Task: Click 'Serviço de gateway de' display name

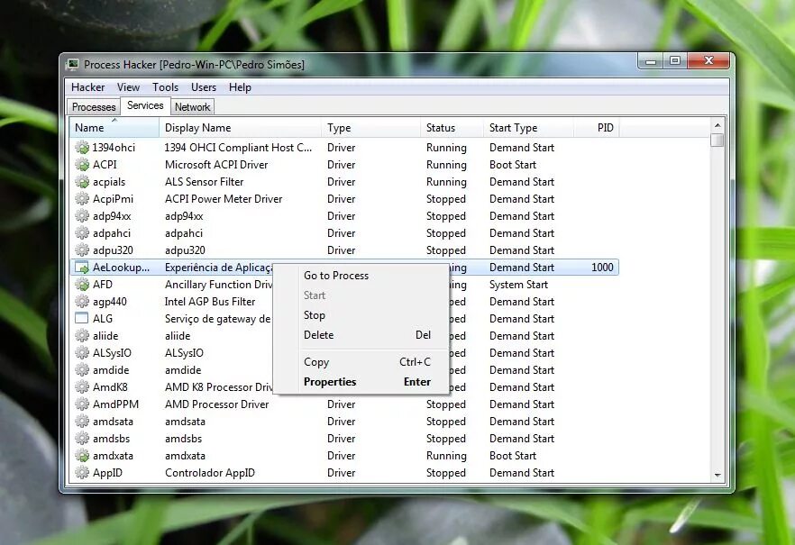Action: click(218, 319)
